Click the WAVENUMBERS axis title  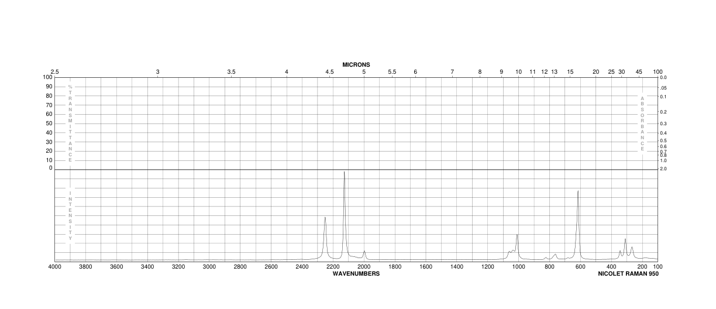[356, 273]
